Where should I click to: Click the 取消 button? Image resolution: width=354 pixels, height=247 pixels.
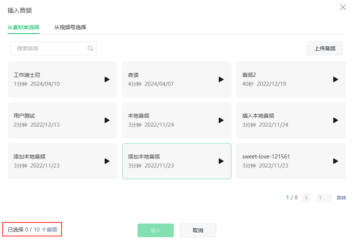point(198,230)
